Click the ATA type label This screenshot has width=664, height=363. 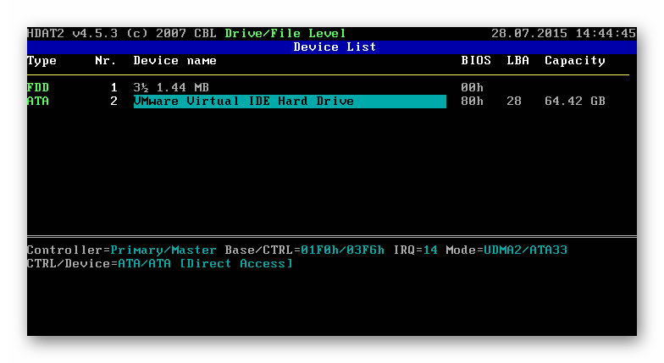pyautogui.click(x=38, y=102)
